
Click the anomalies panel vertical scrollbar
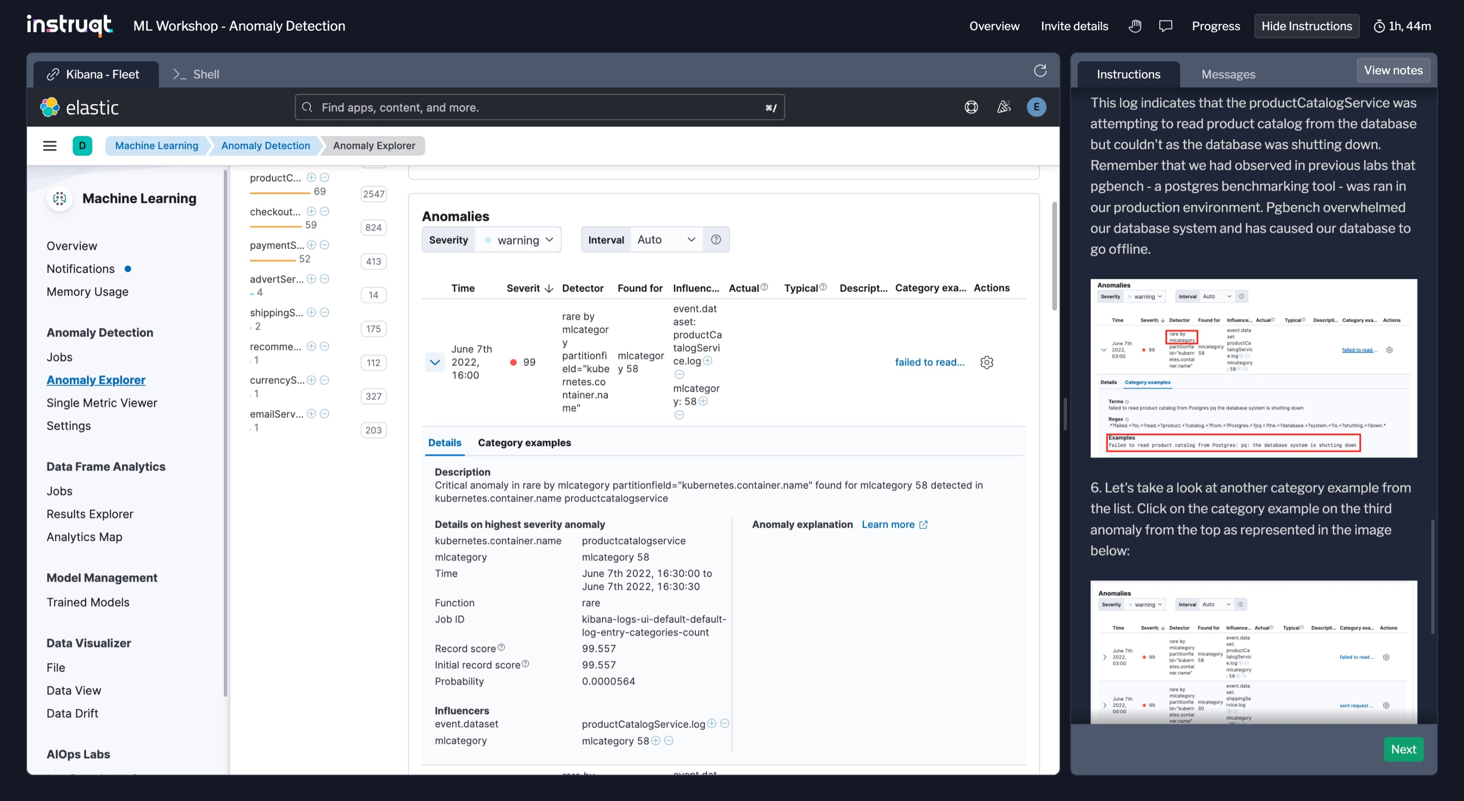click(1054, 256)
